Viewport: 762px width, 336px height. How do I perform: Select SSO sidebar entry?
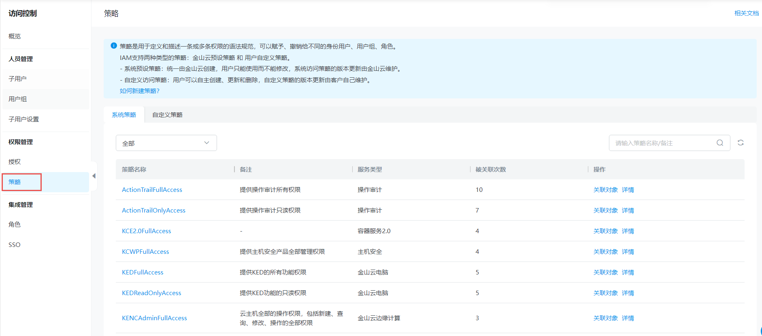coord(15,245)
